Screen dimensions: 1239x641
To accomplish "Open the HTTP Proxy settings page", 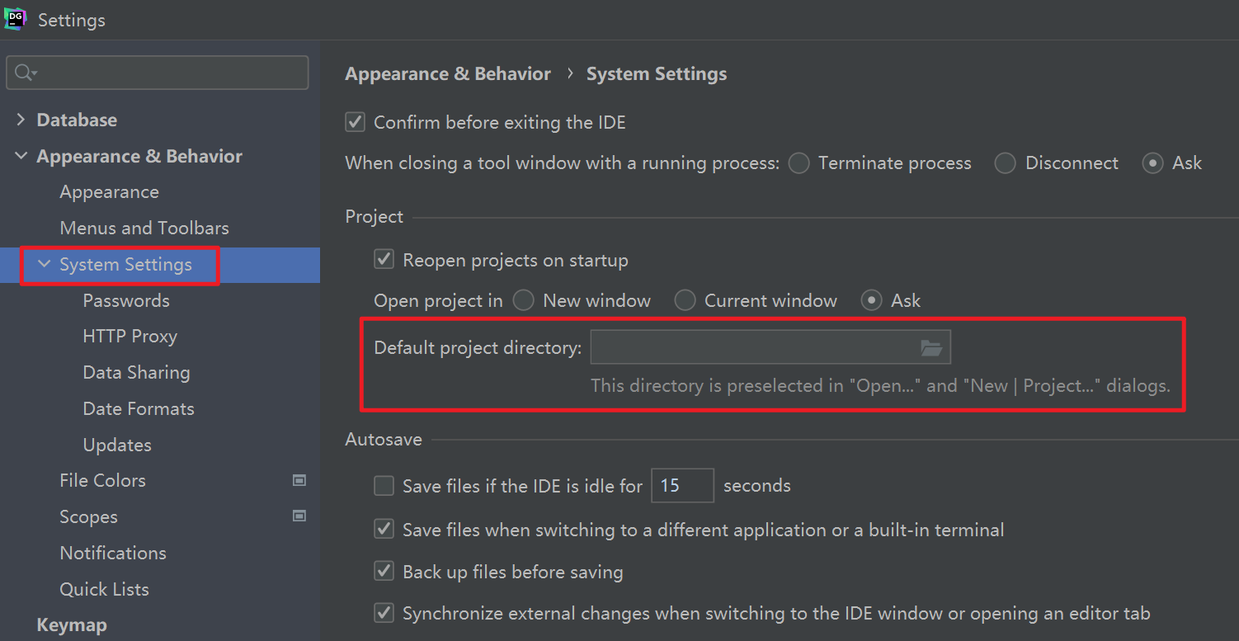I will (x=130, y=337).
